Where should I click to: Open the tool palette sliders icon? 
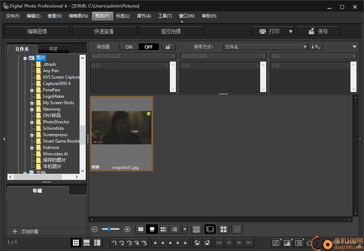click(x=276, y=243)
